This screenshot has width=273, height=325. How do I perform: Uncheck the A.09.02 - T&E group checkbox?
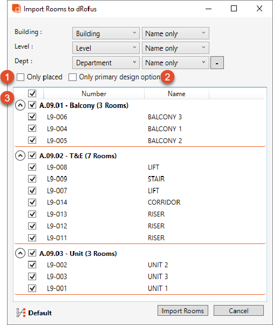pyautogui.click(x=32, y=155)
